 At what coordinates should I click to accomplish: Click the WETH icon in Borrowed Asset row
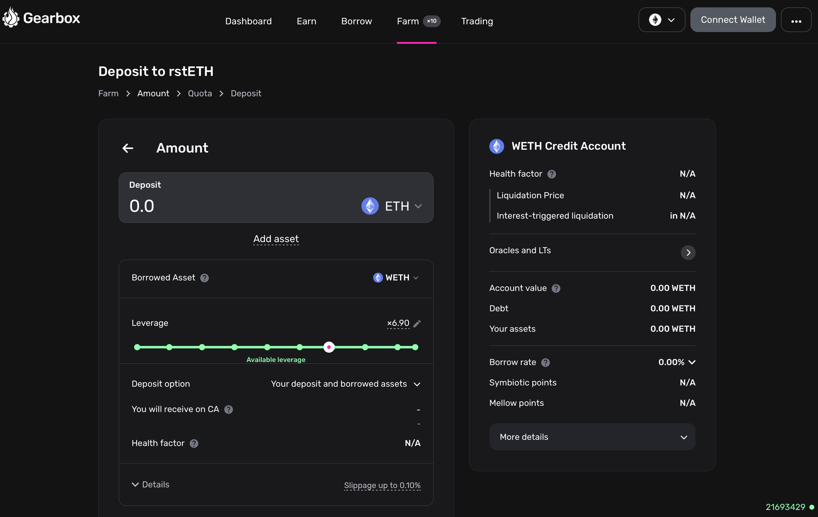click(378, 278)
